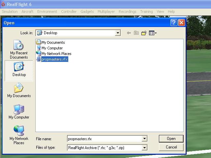Create a new folder with toolbar icon
The width and height of the screenshot is (211, 158).
(x=144, y=33)
